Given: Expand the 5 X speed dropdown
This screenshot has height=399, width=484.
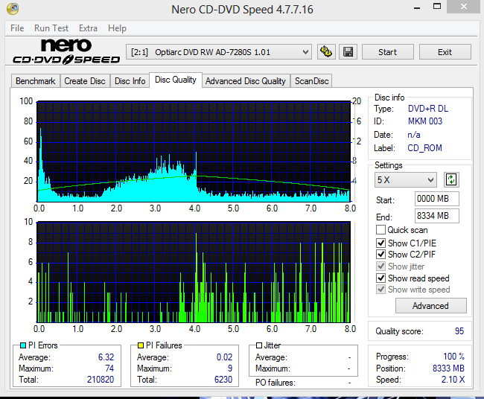Looking at the screenshot, I should click(x=406, y=179).
